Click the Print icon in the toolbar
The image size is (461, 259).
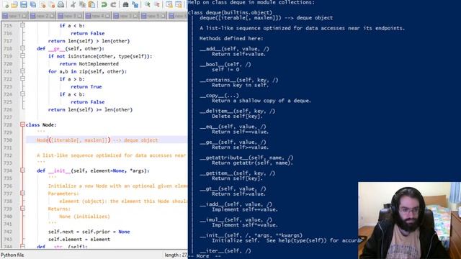[61, 4]
